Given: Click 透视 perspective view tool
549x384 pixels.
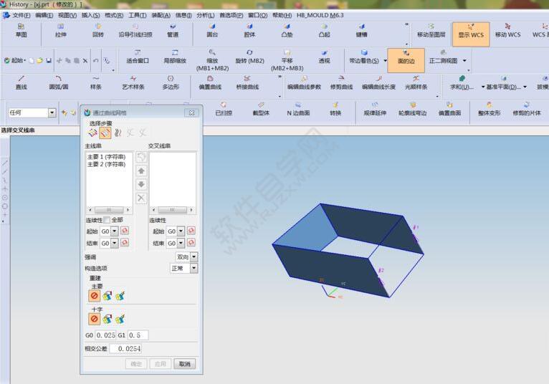Looking at the screenshot, I should 324,57.
